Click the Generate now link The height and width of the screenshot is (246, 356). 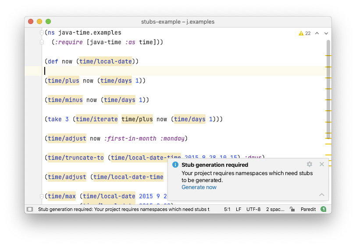click(x=199, y=187)
